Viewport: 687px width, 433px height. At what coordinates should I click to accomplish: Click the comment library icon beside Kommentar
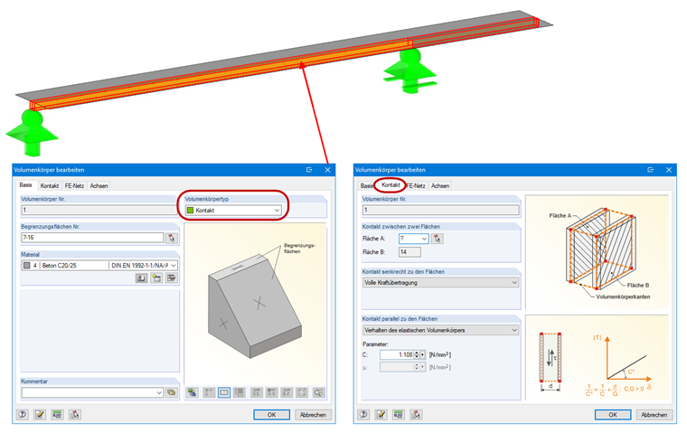(172, 392)
